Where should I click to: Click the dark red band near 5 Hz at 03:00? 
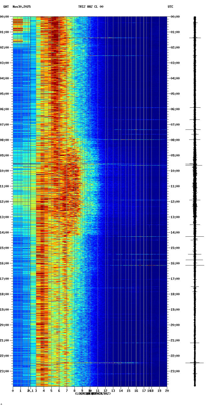point(54,63)
